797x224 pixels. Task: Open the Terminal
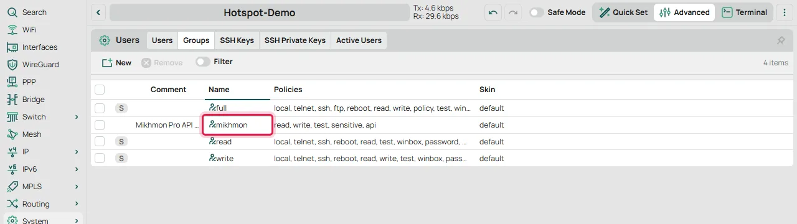click(x=745, y=12)
